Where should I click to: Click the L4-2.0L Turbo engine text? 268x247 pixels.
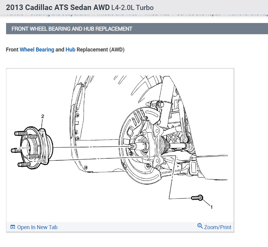(x=132, y=8)
